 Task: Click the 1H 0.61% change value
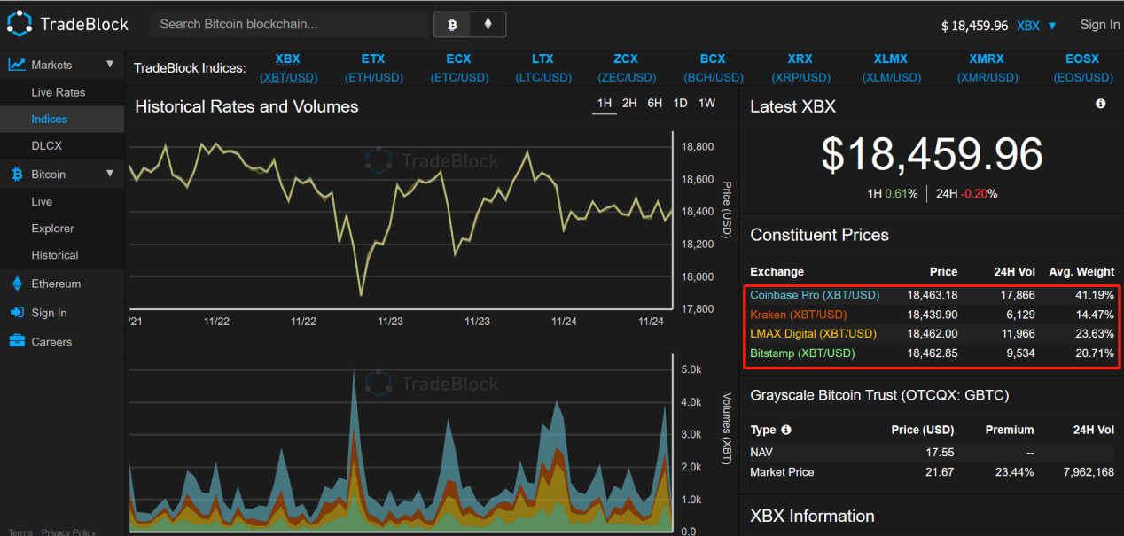[x=893, y=194]
